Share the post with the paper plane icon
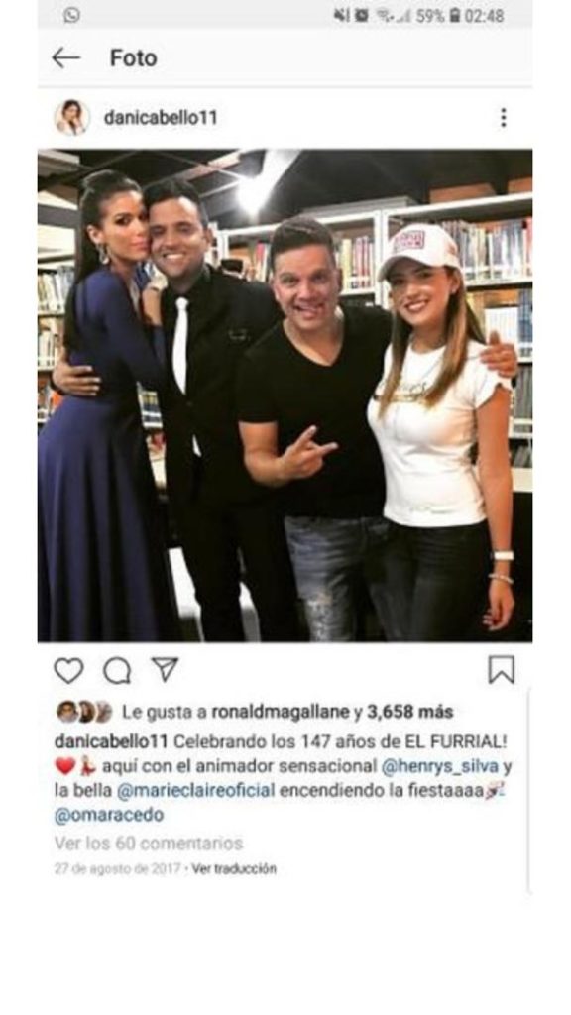The height and width of the screenshot is (1015, 571). [166, 669]
